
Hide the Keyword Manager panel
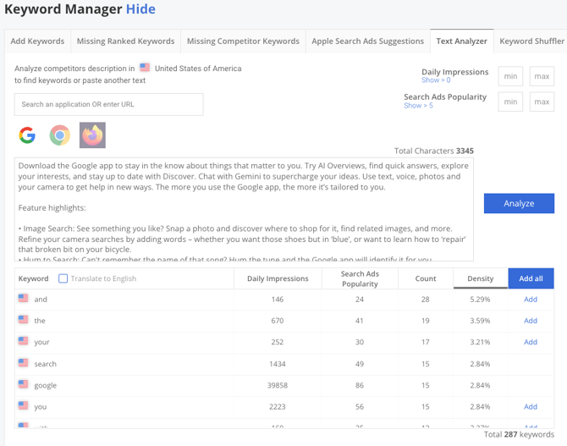(140, 9)
